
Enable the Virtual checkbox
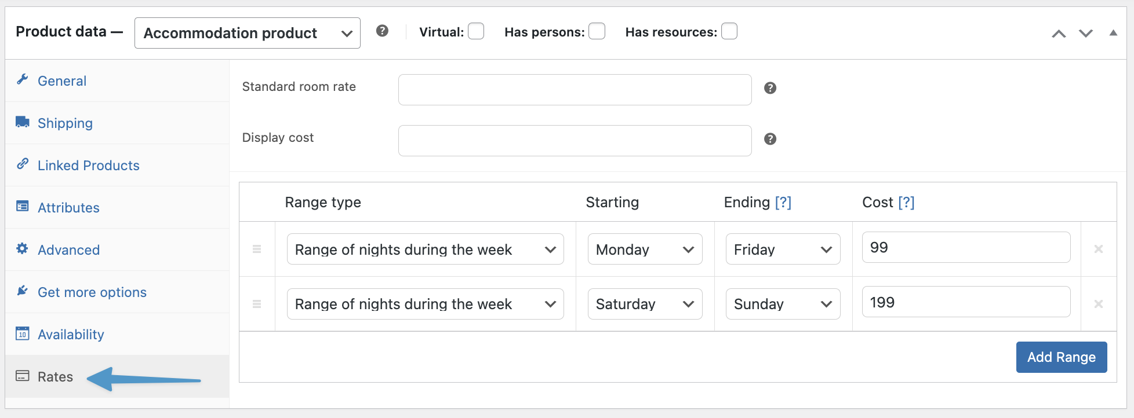tap(476, 31)
